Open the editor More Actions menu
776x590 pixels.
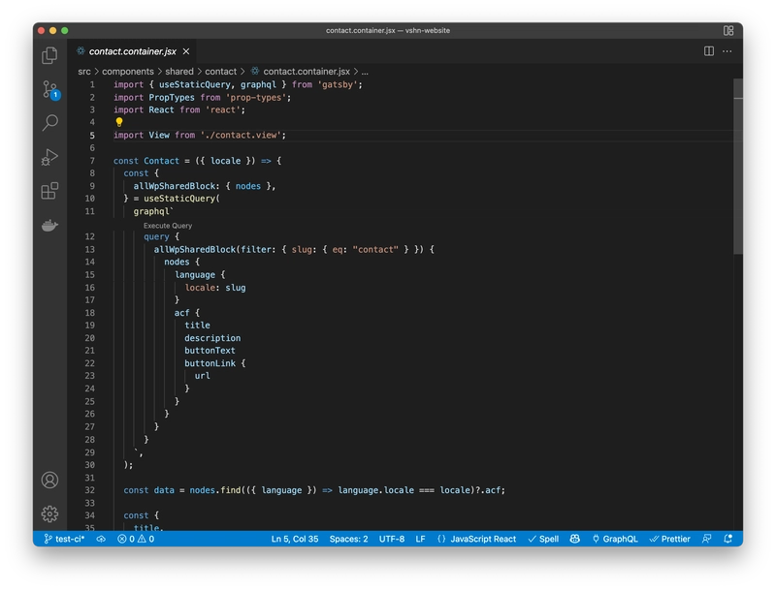[x=727, y=51]
